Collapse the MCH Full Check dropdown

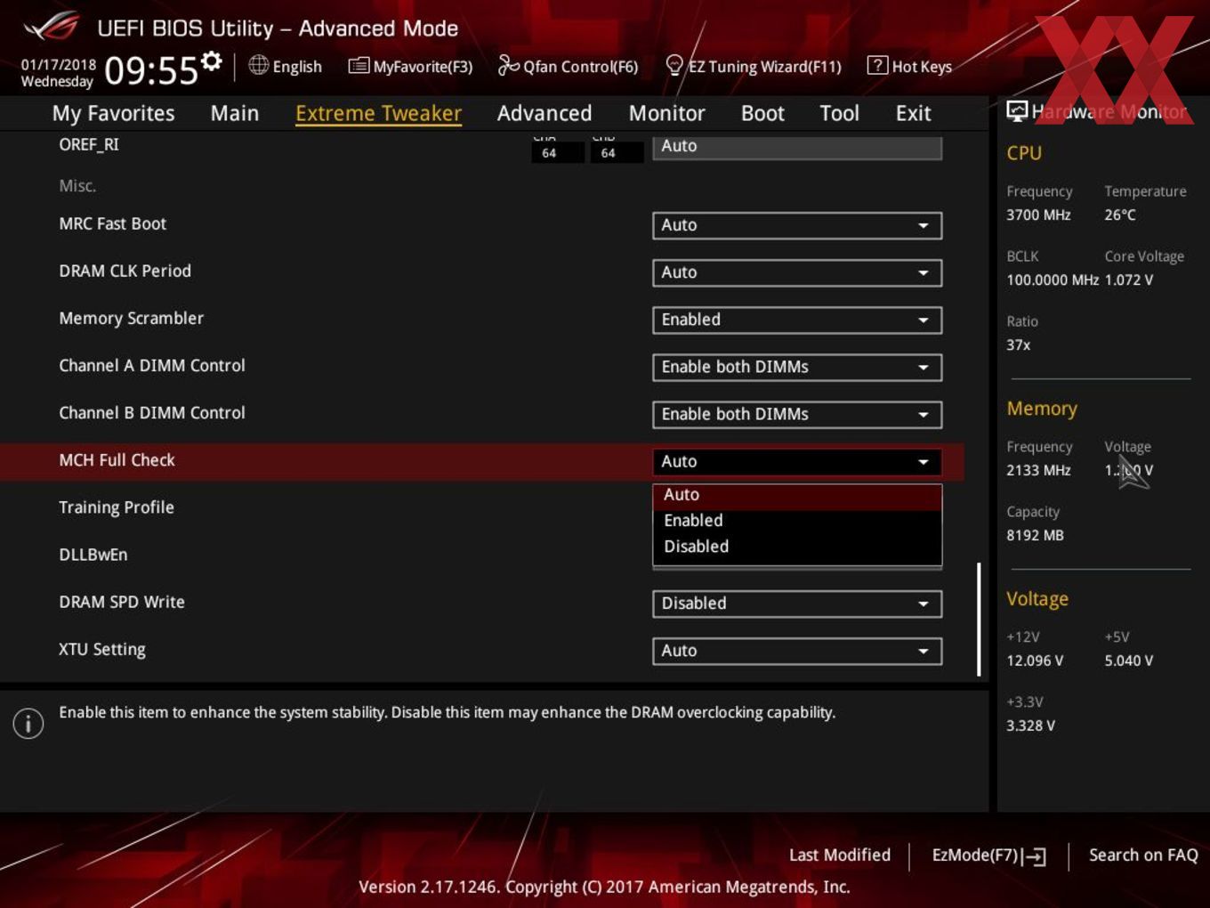[797, 461]
